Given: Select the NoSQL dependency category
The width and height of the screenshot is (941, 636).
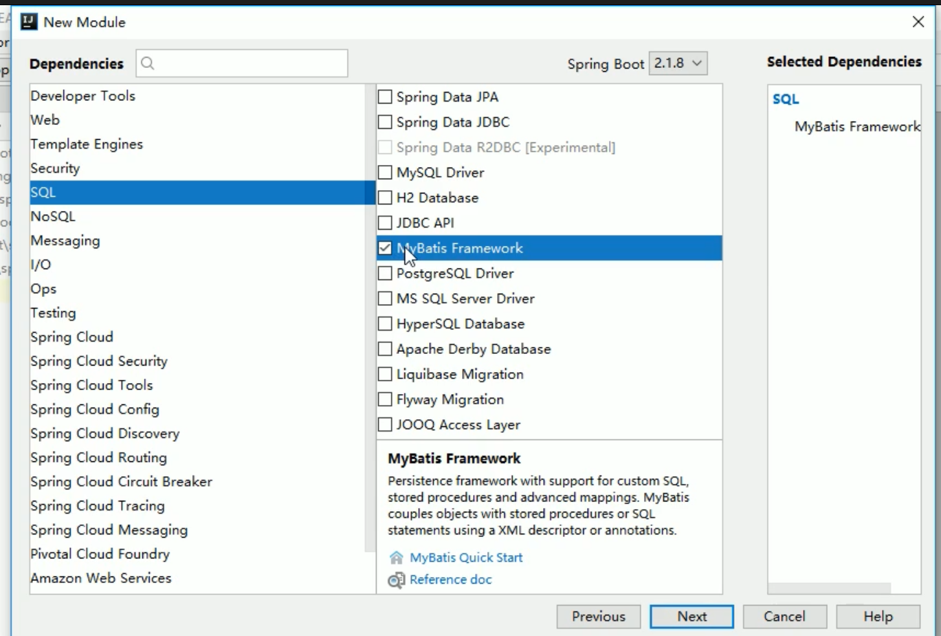Looking at the screenshot, I should pyautogui.click(x=53, y=217).
